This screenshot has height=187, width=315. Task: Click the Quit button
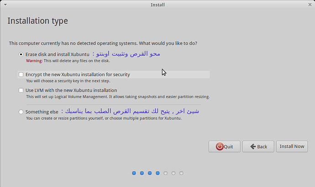pos(225,146)
